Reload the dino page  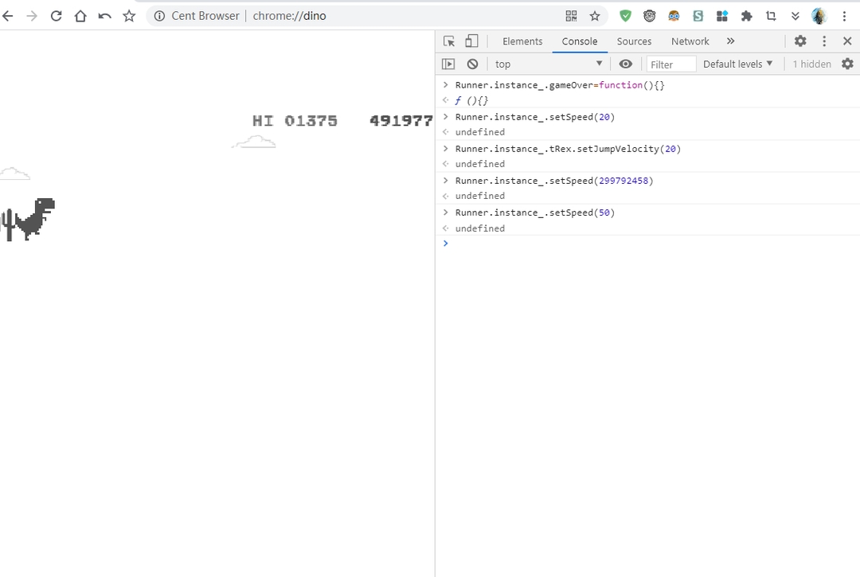tap(56, 16)
